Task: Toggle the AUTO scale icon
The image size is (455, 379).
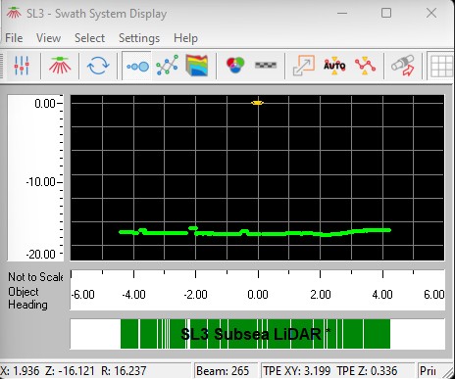Action: (x=334, y=66)
